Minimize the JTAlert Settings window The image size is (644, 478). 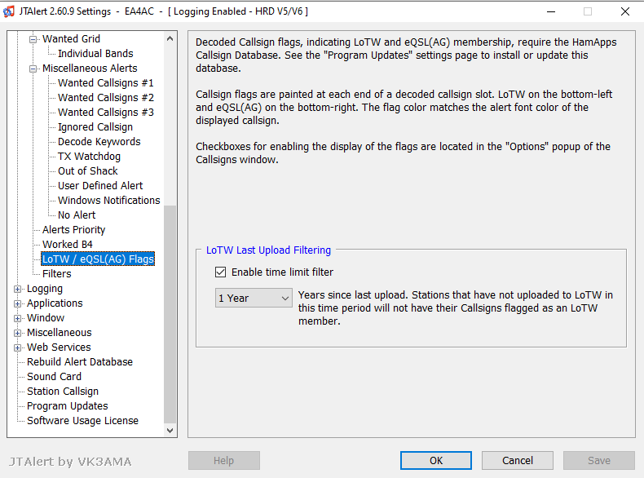551,11
